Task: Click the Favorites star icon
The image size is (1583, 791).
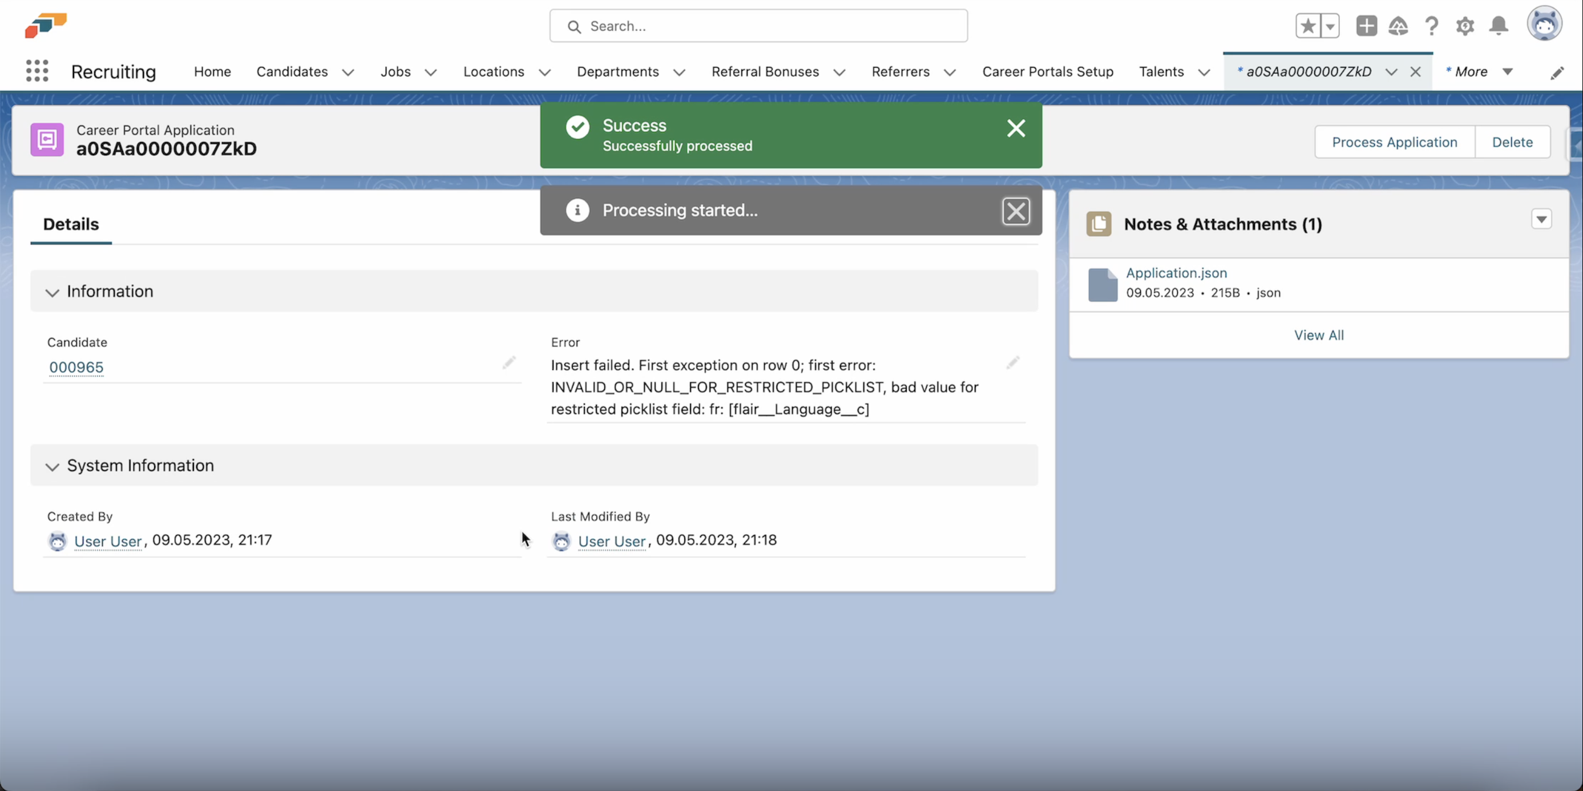Action: [x=1309, y=26]
